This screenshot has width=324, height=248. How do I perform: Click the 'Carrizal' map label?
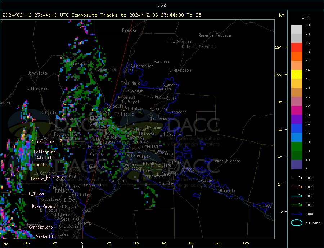[117, 181]
